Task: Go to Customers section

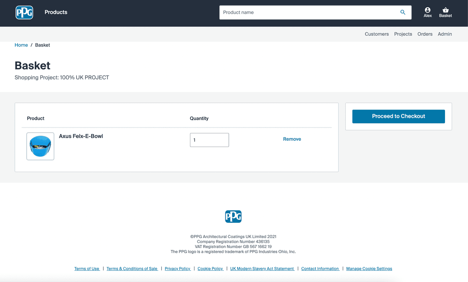Action: click(x=376, y=34)
